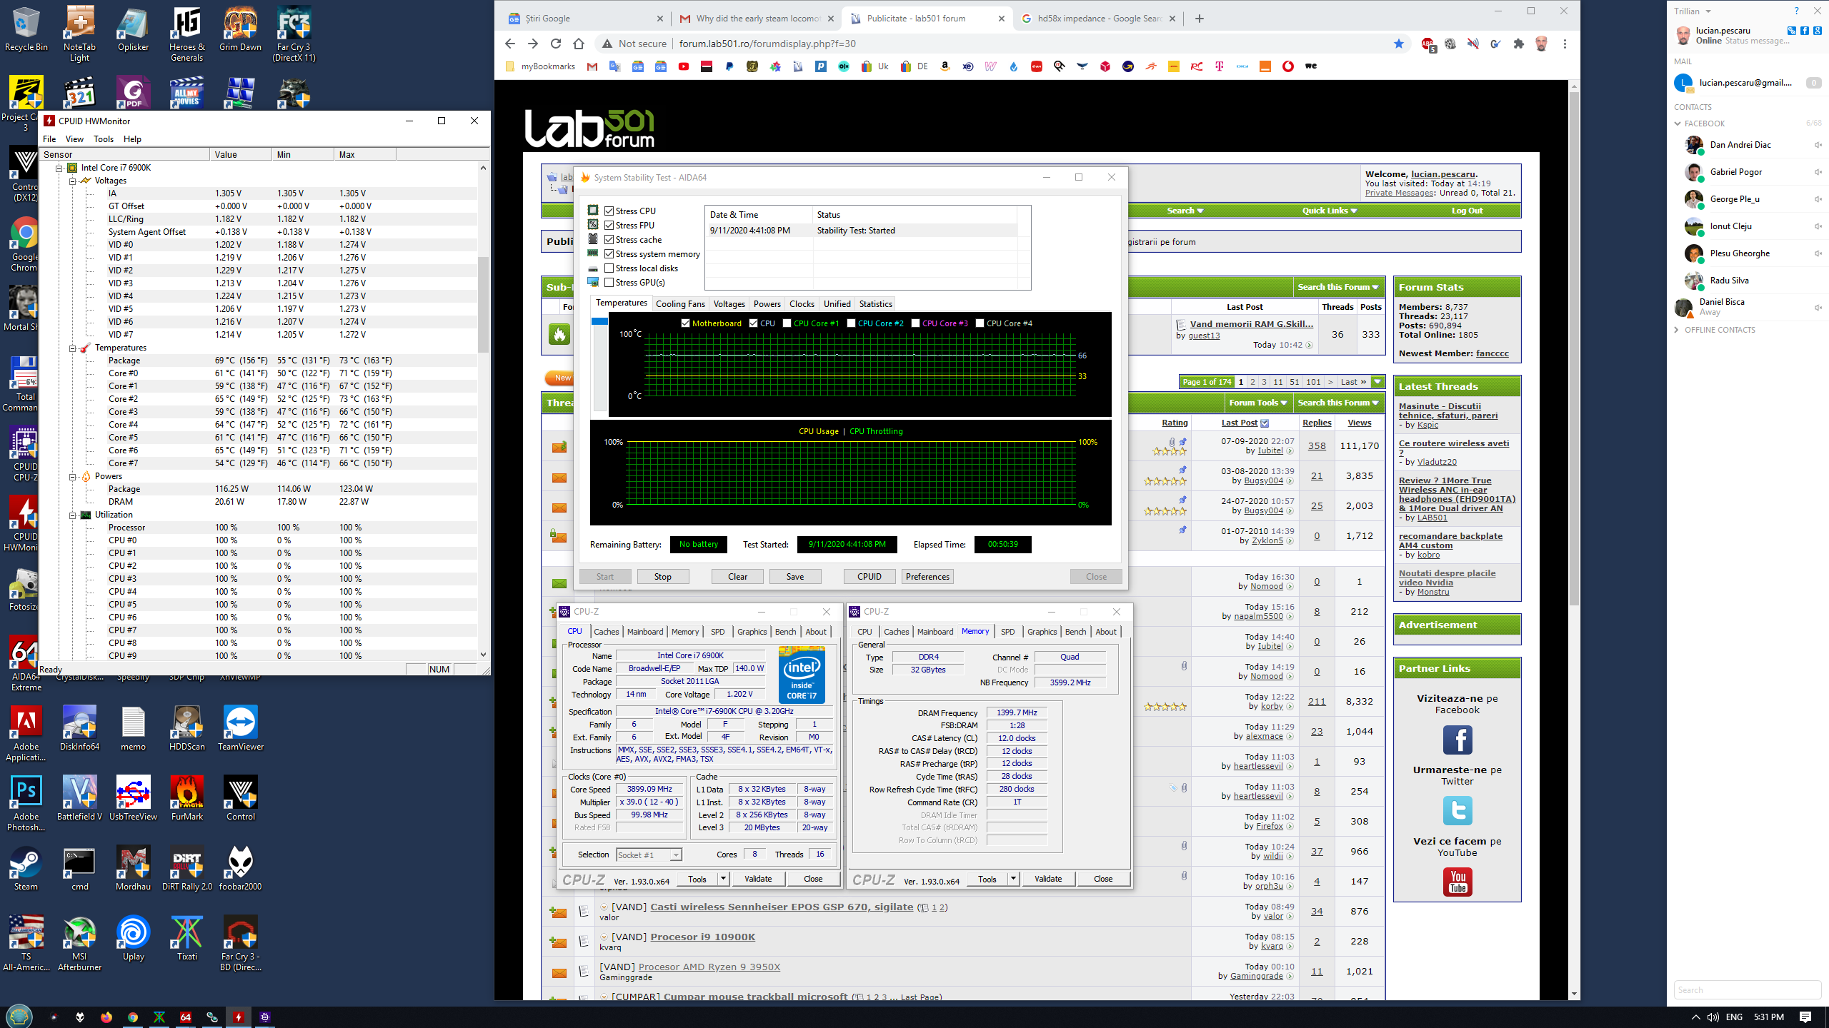This screenshot has height=1028, width=1829.
Task: Open Forum Tools dropdown menu
Action: coord(1257,403)
